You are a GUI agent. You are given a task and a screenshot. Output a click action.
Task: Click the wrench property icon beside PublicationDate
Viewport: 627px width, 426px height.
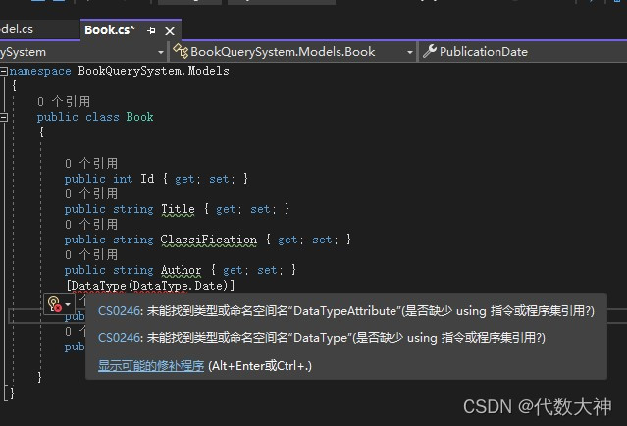pyautogui.click(x=430, y=51)
